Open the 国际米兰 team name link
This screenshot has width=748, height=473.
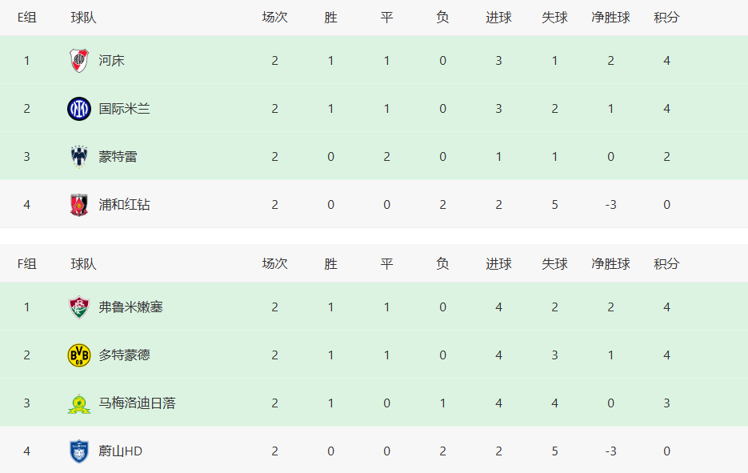[x=125, y=109]
